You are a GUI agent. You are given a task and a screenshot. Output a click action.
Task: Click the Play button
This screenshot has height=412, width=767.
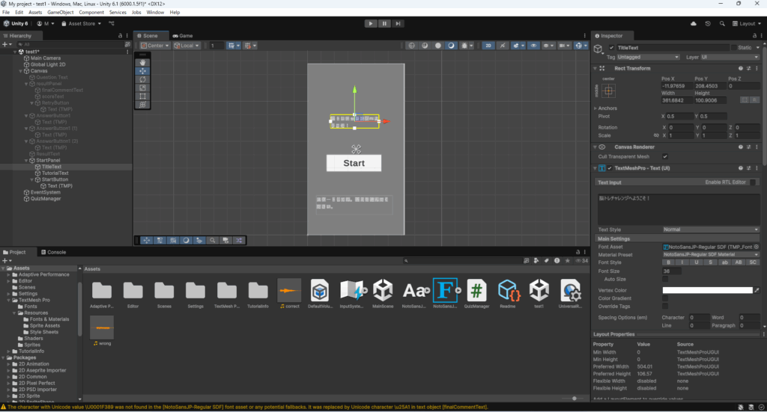pyautogui.click(x=370, y=23)
